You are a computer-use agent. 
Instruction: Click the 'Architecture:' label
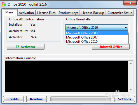[x=18, y=31]
